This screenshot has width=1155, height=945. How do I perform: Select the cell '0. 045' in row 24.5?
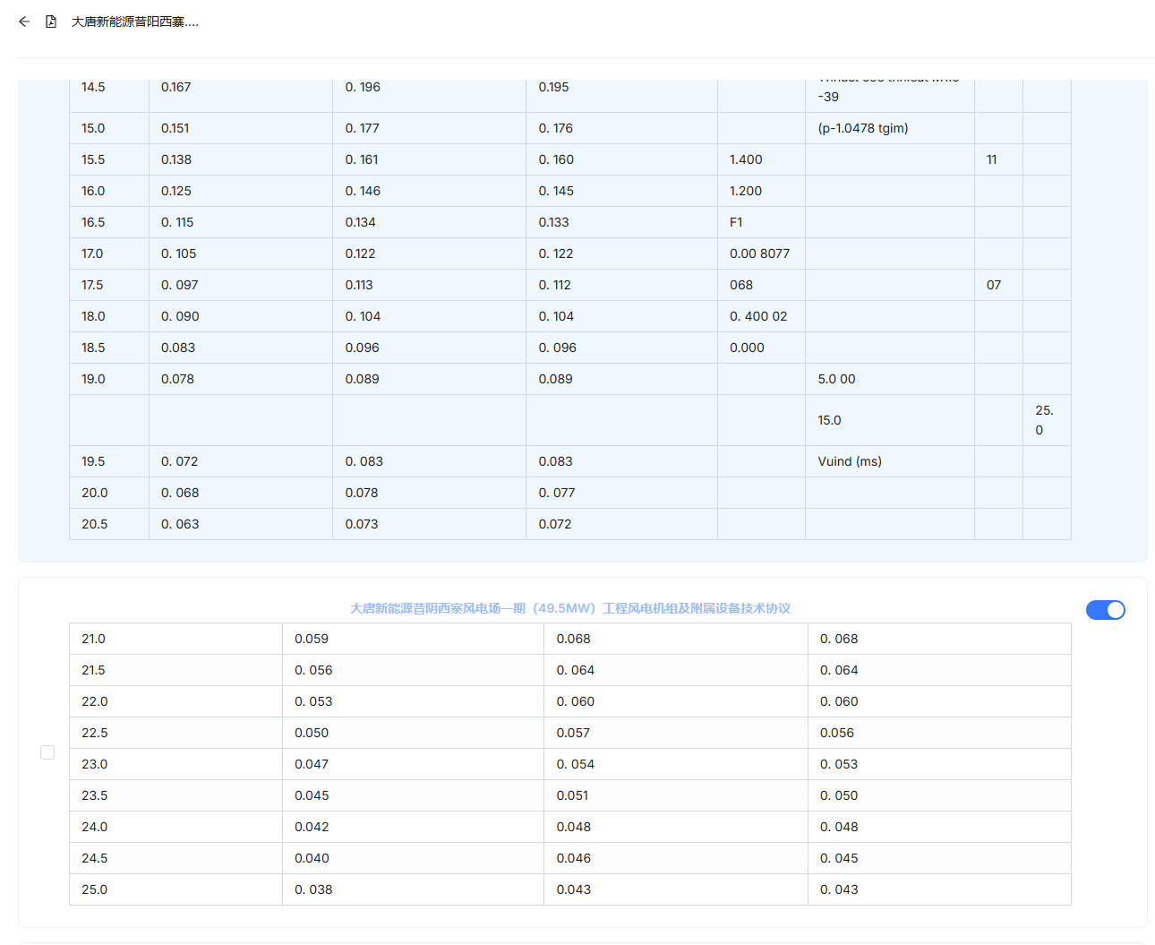coord(939,858)
